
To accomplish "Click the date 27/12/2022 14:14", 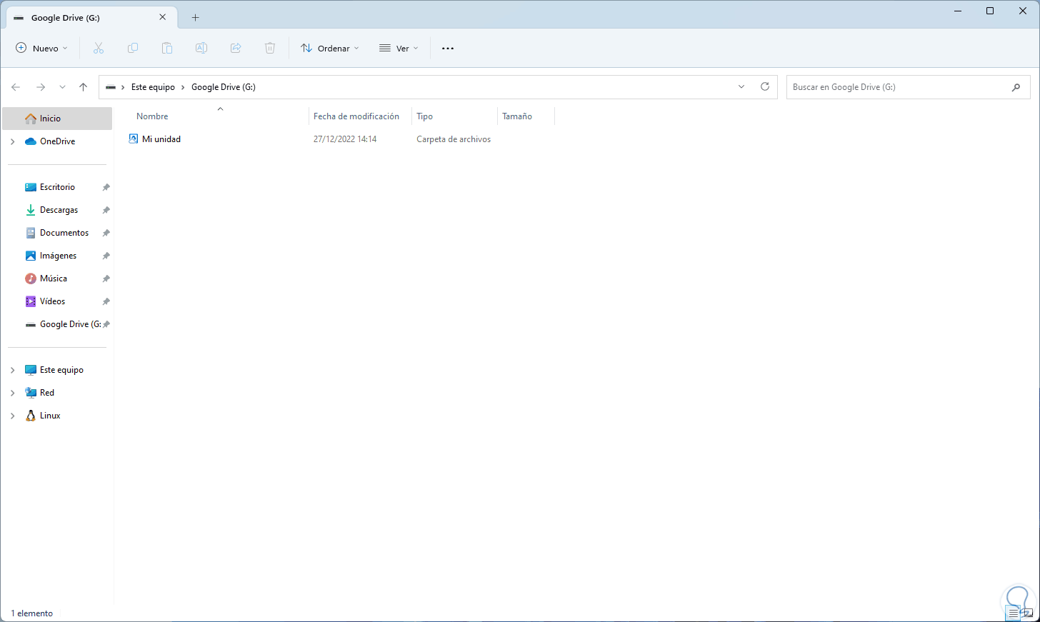I will coord(345,139).
